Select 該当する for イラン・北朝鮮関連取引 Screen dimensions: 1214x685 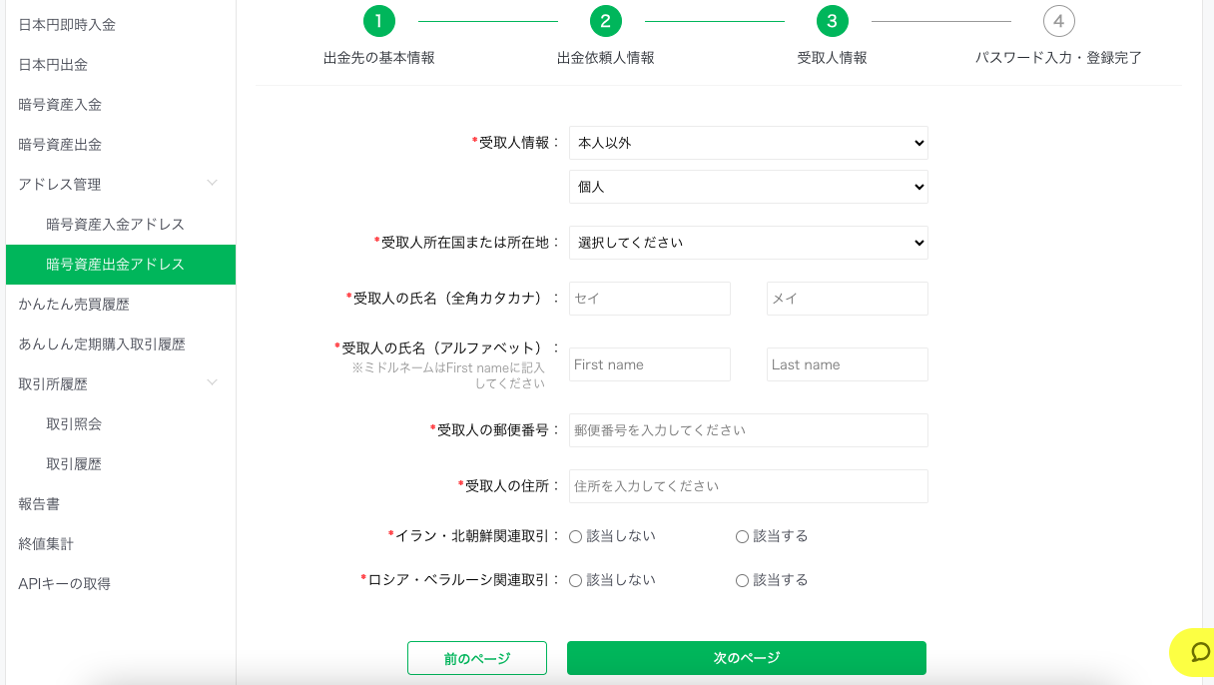point(742,536)
